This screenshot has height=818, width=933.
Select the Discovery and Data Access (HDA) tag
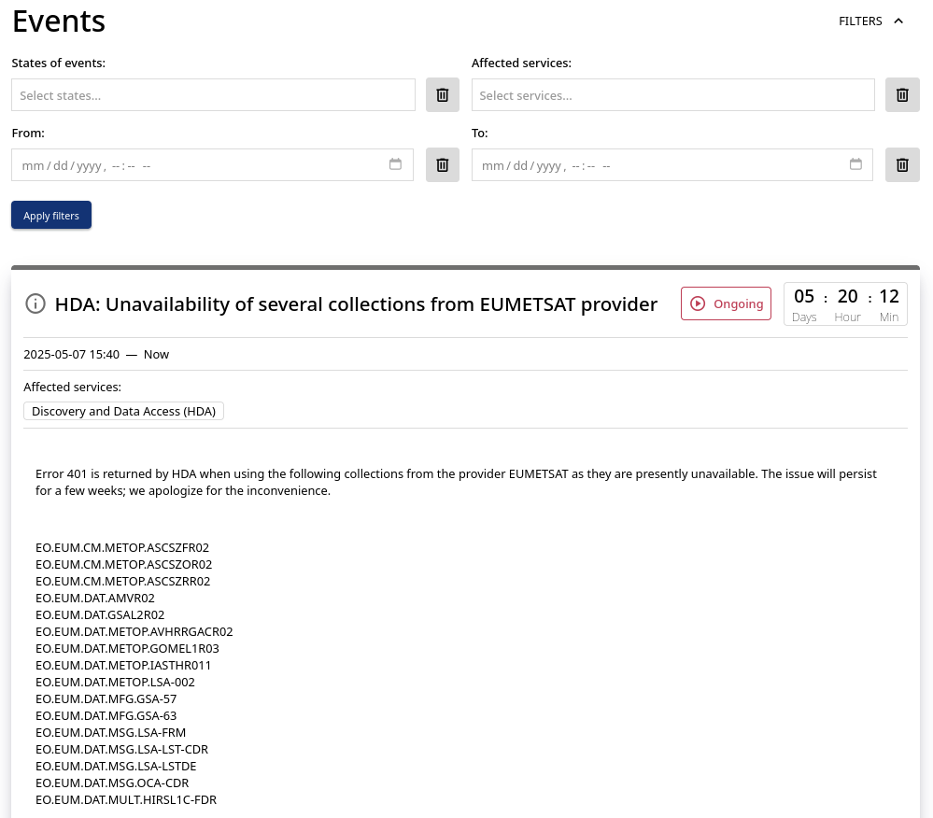pyautogui.click(x=124, y=411)
